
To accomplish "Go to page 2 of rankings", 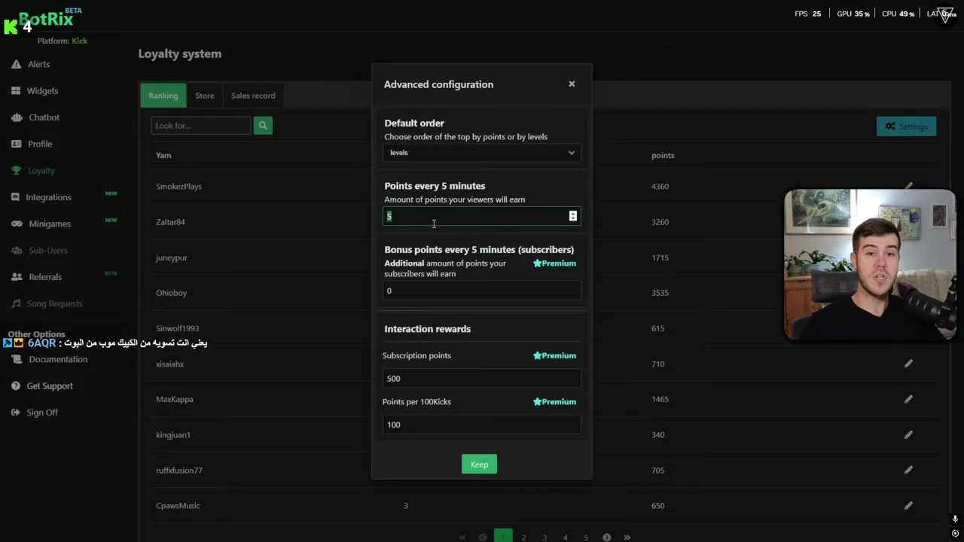I will 524,537.
